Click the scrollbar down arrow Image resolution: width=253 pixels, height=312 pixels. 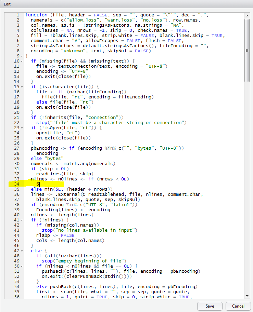tap(247, 296)
